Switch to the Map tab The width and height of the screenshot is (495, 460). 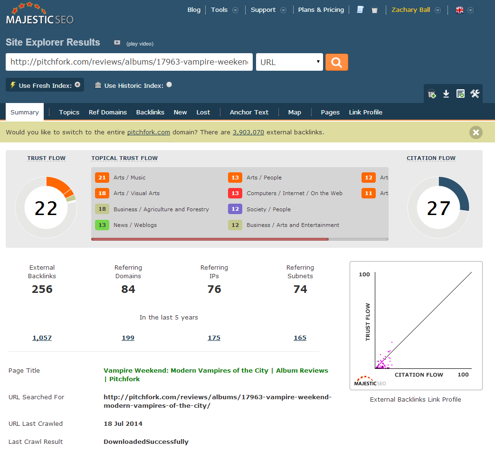pos(295,113)
